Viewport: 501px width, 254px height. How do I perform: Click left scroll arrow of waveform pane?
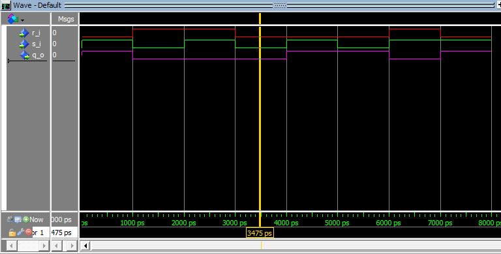85,246
